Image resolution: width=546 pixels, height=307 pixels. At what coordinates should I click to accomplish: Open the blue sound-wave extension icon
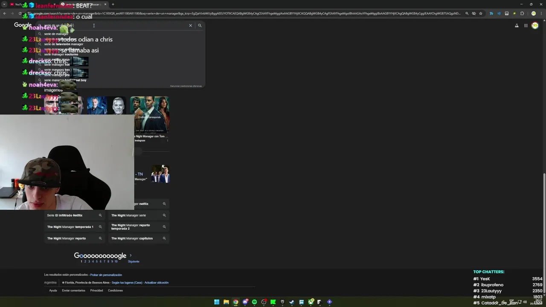tap(499, 14)
